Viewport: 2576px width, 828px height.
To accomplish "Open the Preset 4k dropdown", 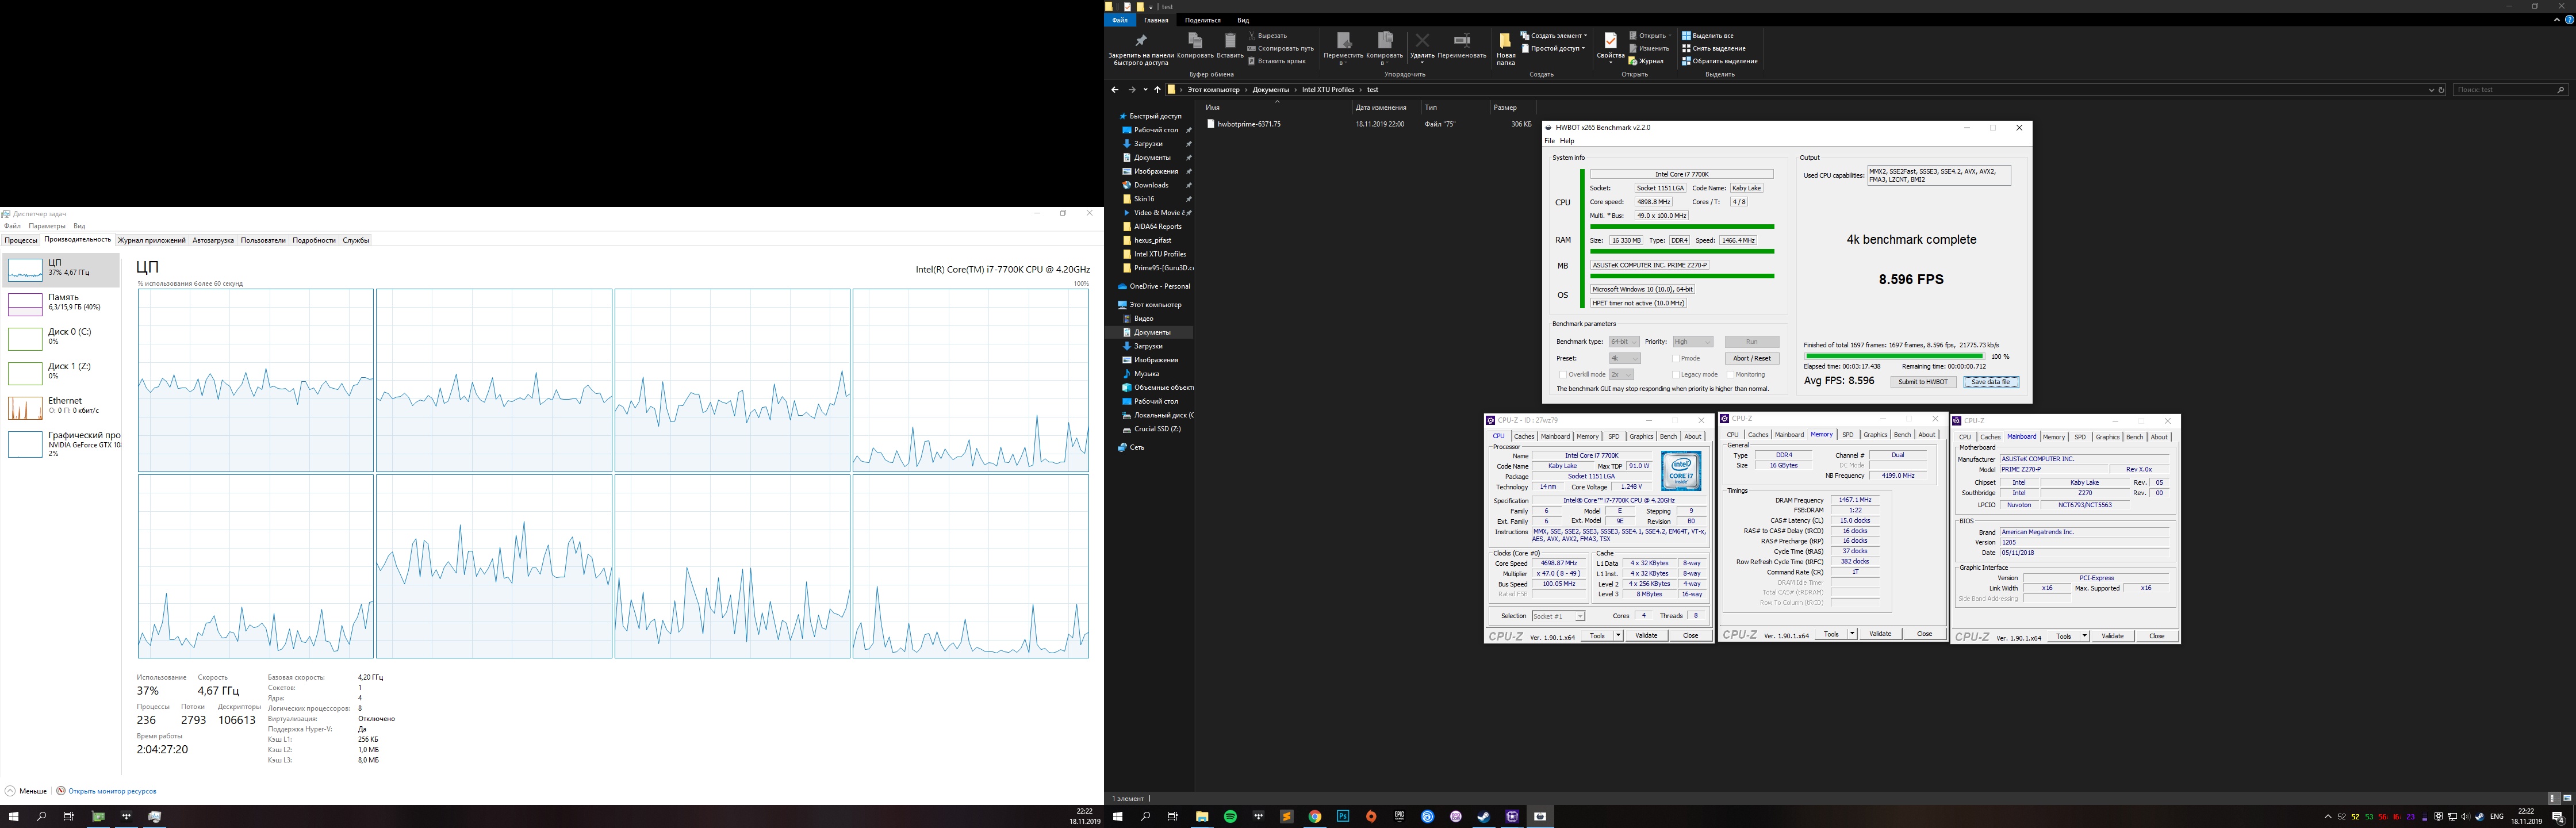I will (1625, 358).
